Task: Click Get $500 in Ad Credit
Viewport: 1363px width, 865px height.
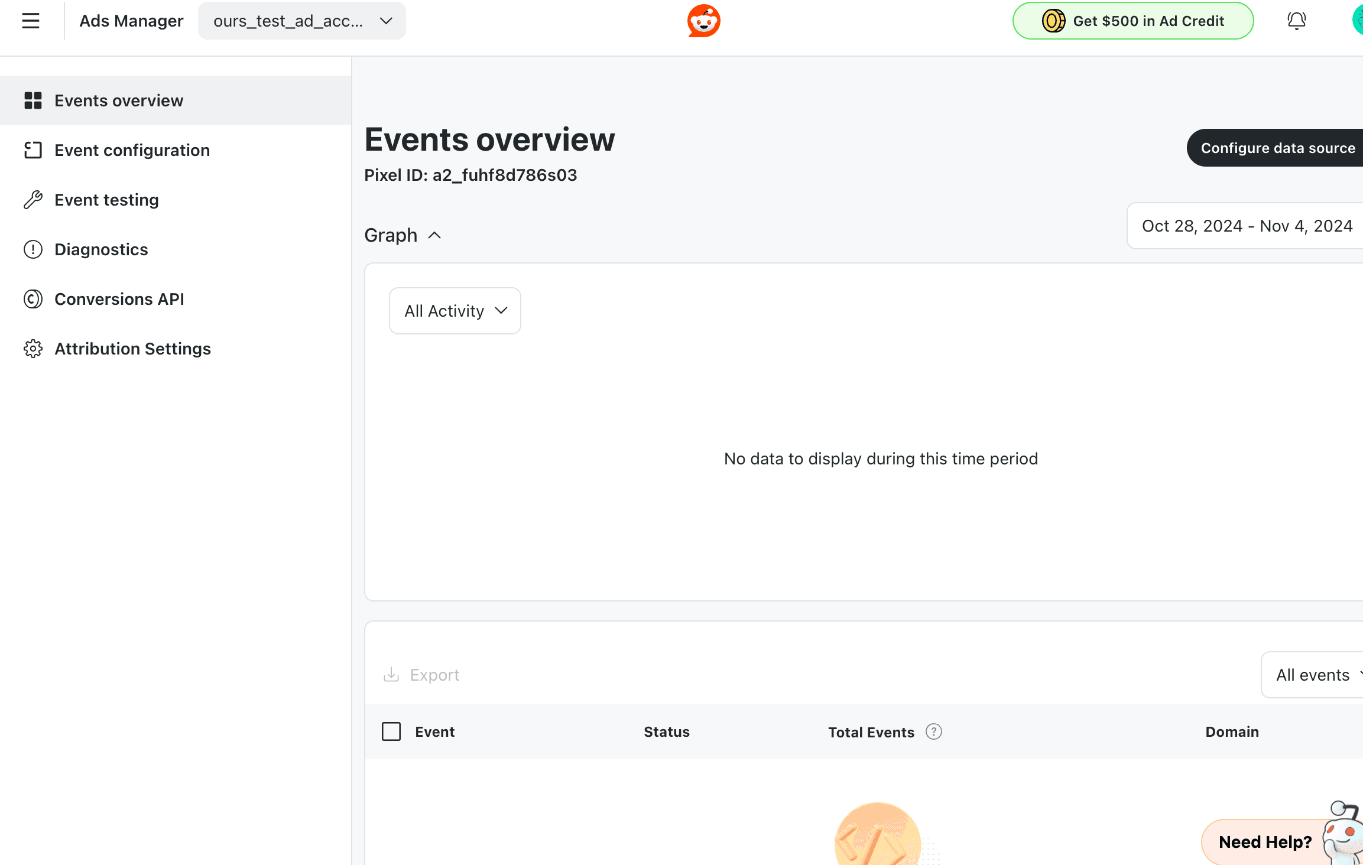Action: (x=1132, y=21)
